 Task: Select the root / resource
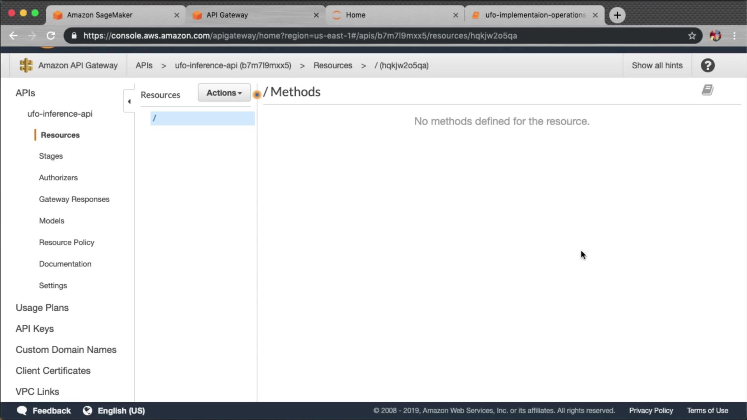(202, 118)
